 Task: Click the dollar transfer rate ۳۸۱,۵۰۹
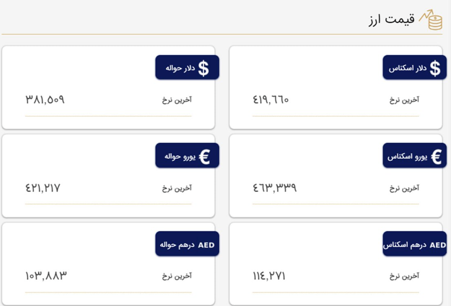click(x=45, y=100)
